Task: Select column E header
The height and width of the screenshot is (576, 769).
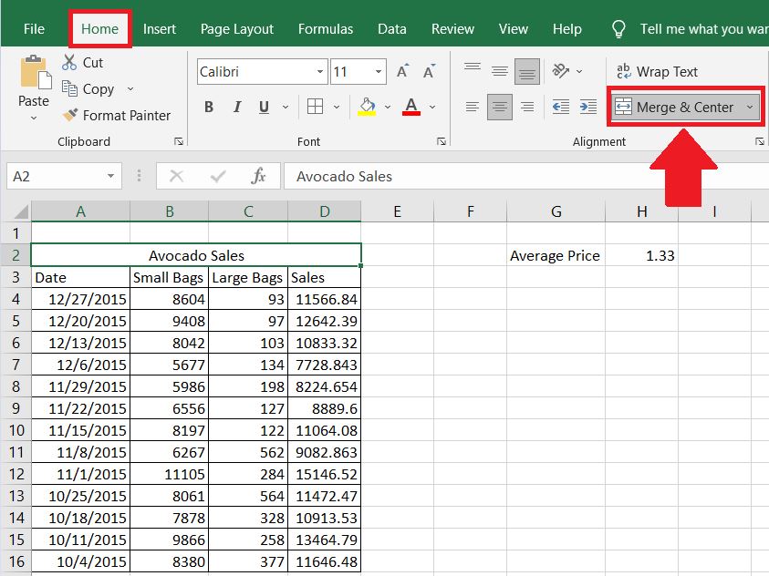Action: (x=397, y=211)
